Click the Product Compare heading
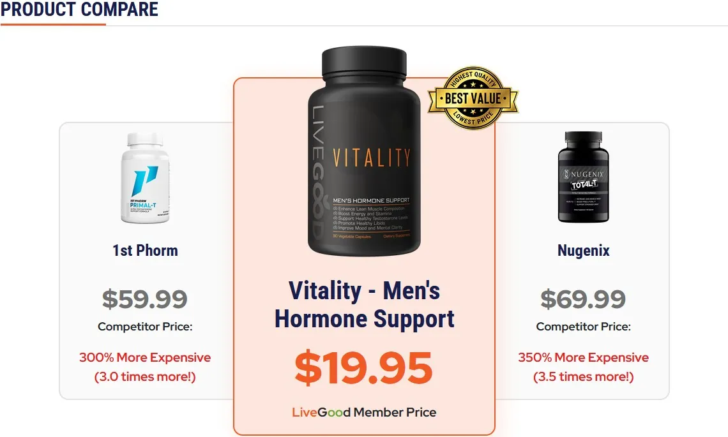This screenshot has width=728, height=437. point(79,10)
